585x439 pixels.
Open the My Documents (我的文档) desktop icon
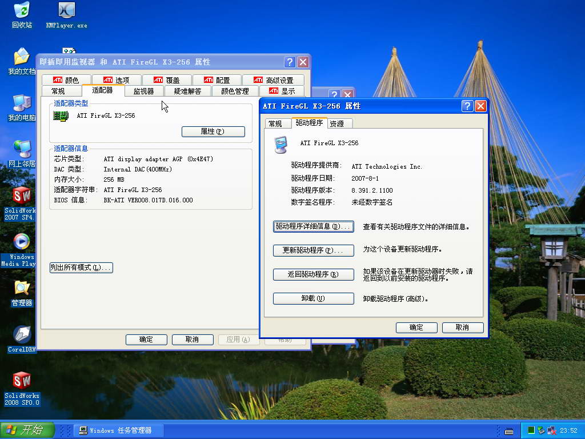(x=22, y=61)
